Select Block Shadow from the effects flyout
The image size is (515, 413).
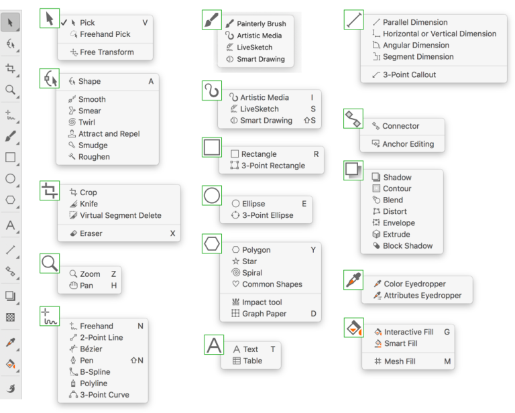click(x=408, y=246)
